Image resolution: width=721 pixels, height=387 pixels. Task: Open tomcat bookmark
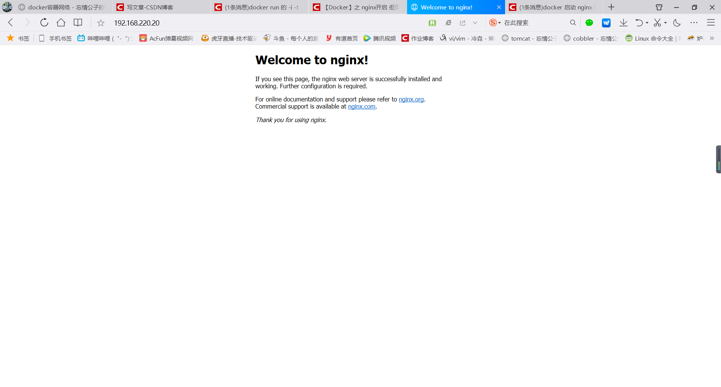529,38
